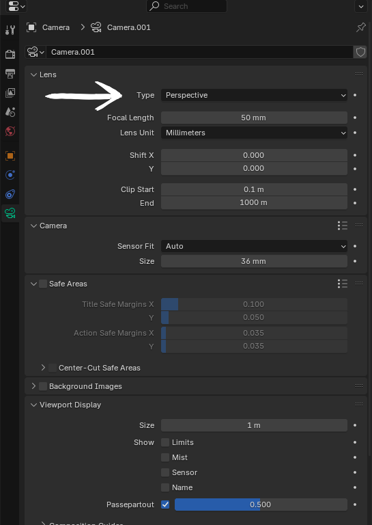Enable Show Name checkbox
The image size is (372, 525).
pyautogui.click(x=165, y=487)
